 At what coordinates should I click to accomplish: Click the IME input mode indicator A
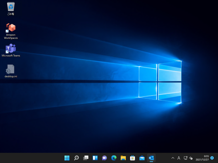(x=179, y=158)
